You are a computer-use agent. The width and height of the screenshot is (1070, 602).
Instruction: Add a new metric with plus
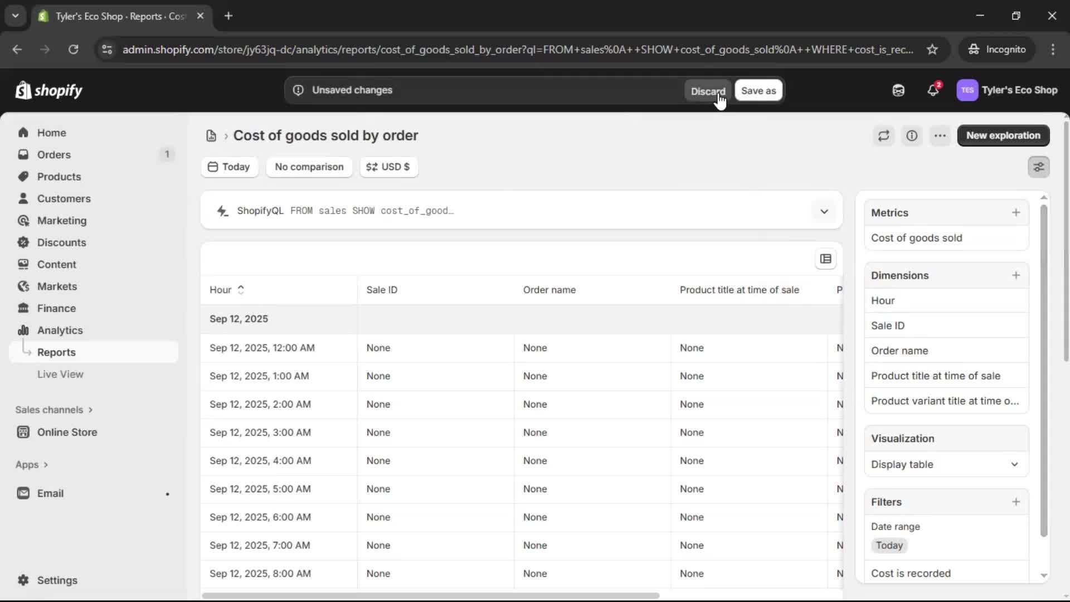coord(1015,213)
